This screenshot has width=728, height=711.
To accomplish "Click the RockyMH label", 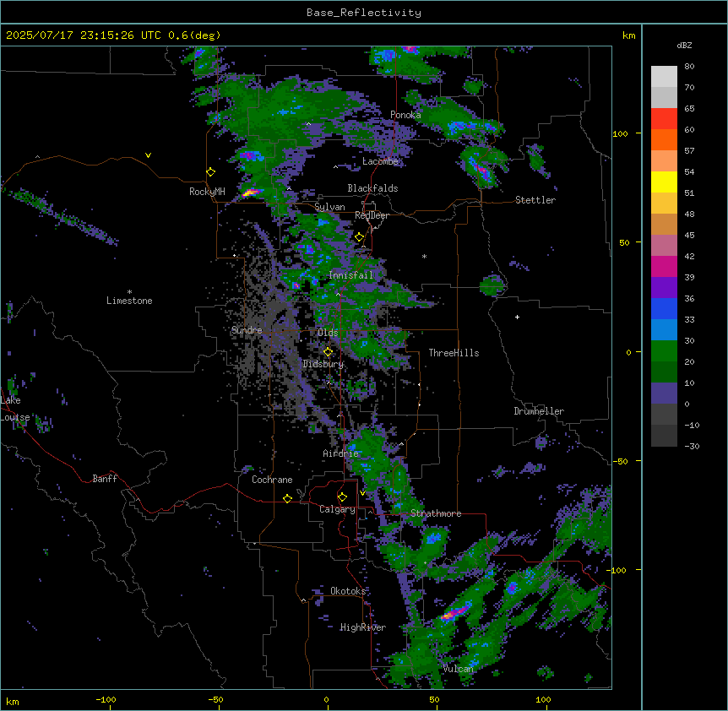I will tap(207, 192).
